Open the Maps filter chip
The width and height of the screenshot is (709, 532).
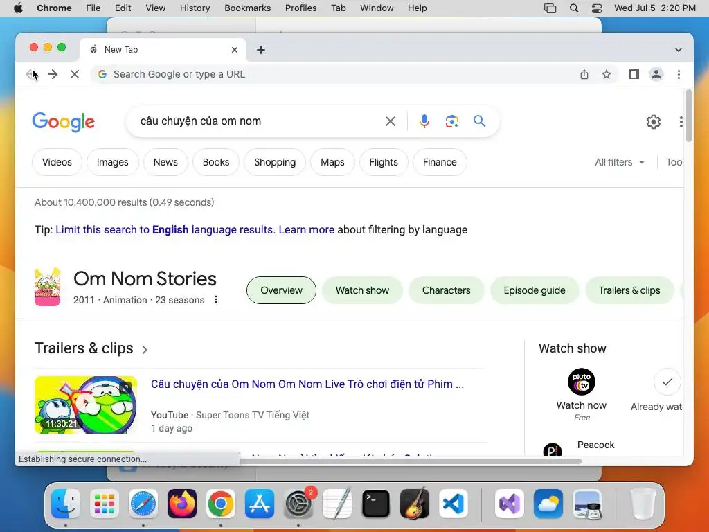click(332, 162)
